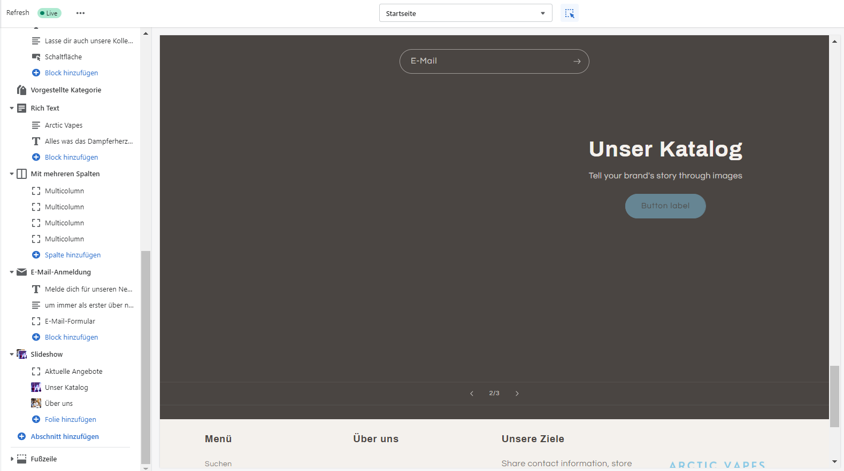Click the Vorgestellte Kategorie section icon
Image resolution: width=844 pixels, height=471 pixels.
pos(21,90)
